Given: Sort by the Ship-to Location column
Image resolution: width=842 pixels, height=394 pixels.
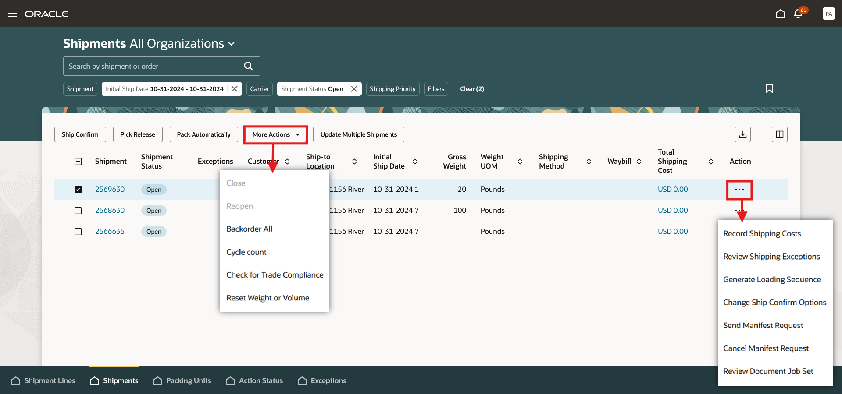Looking at the screenshot, I should [x=354, y=162].
